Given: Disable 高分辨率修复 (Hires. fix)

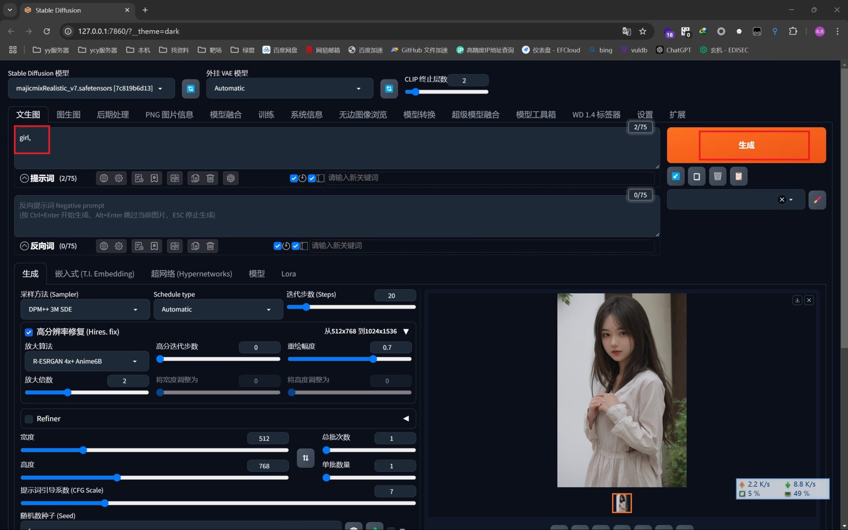Looking at the screenshot, I should [29, 332].
